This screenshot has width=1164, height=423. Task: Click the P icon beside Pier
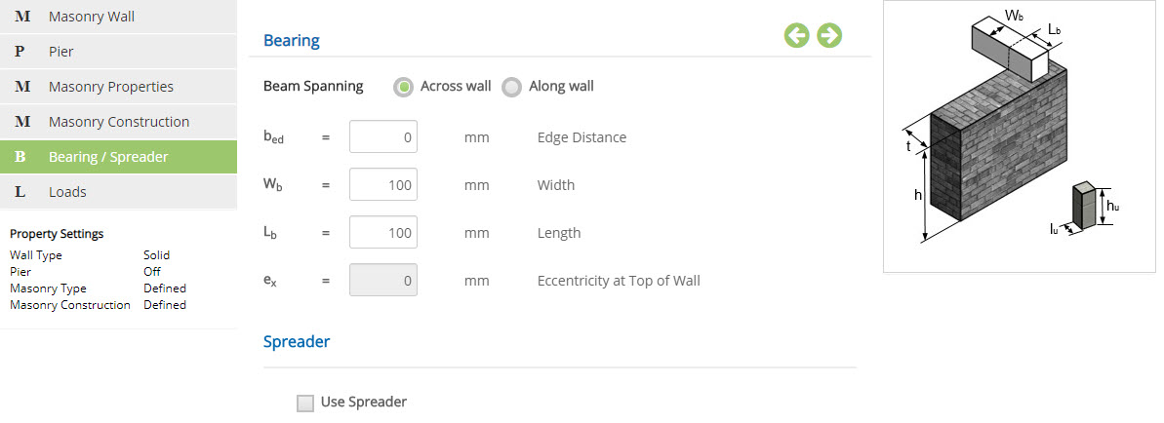point(20,52)
